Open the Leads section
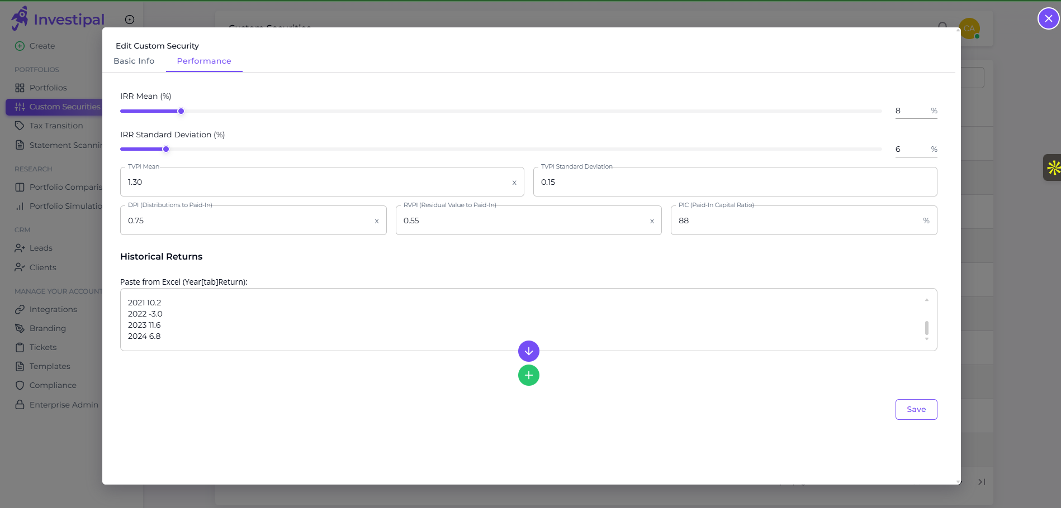This screenshot has height=508, width=1061. (41, 248)
